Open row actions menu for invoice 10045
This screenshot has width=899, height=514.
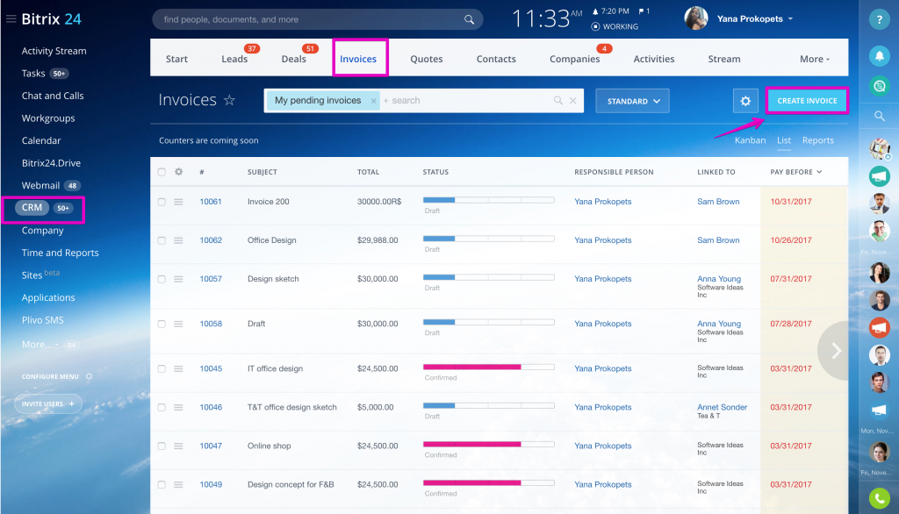coord(178,369)
